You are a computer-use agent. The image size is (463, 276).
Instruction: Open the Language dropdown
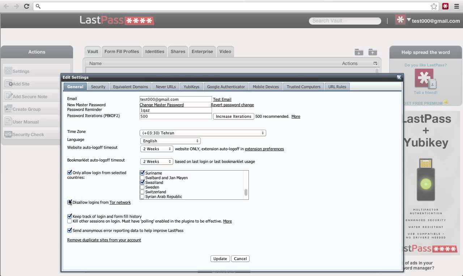pos(170,141)
